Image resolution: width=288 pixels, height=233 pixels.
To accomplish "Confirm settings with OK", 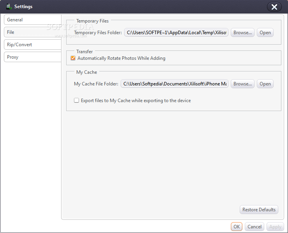I will tap(237, 227).
